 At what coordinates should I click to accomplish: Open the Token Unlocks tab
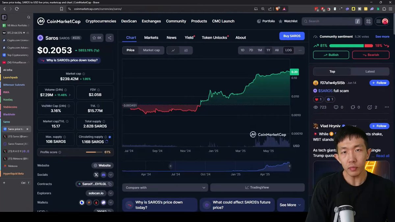coord(215,37)
